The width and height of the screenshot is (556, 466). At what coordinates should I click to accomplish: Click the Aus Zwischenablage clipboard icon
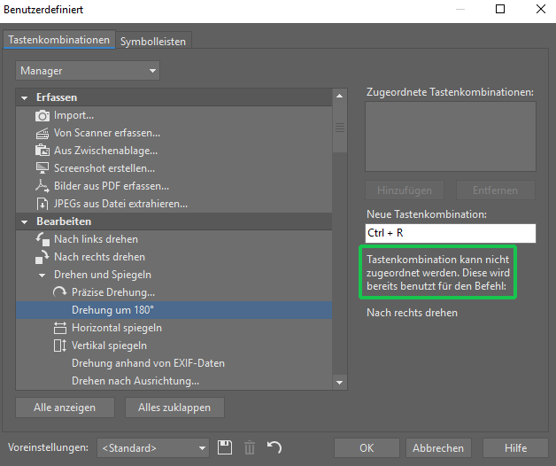click(42, 151)
